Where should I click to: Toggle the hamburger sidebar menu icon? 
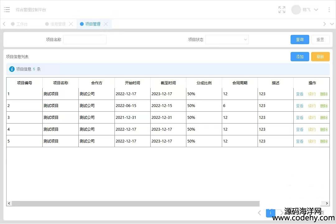[x=7, y=10]
